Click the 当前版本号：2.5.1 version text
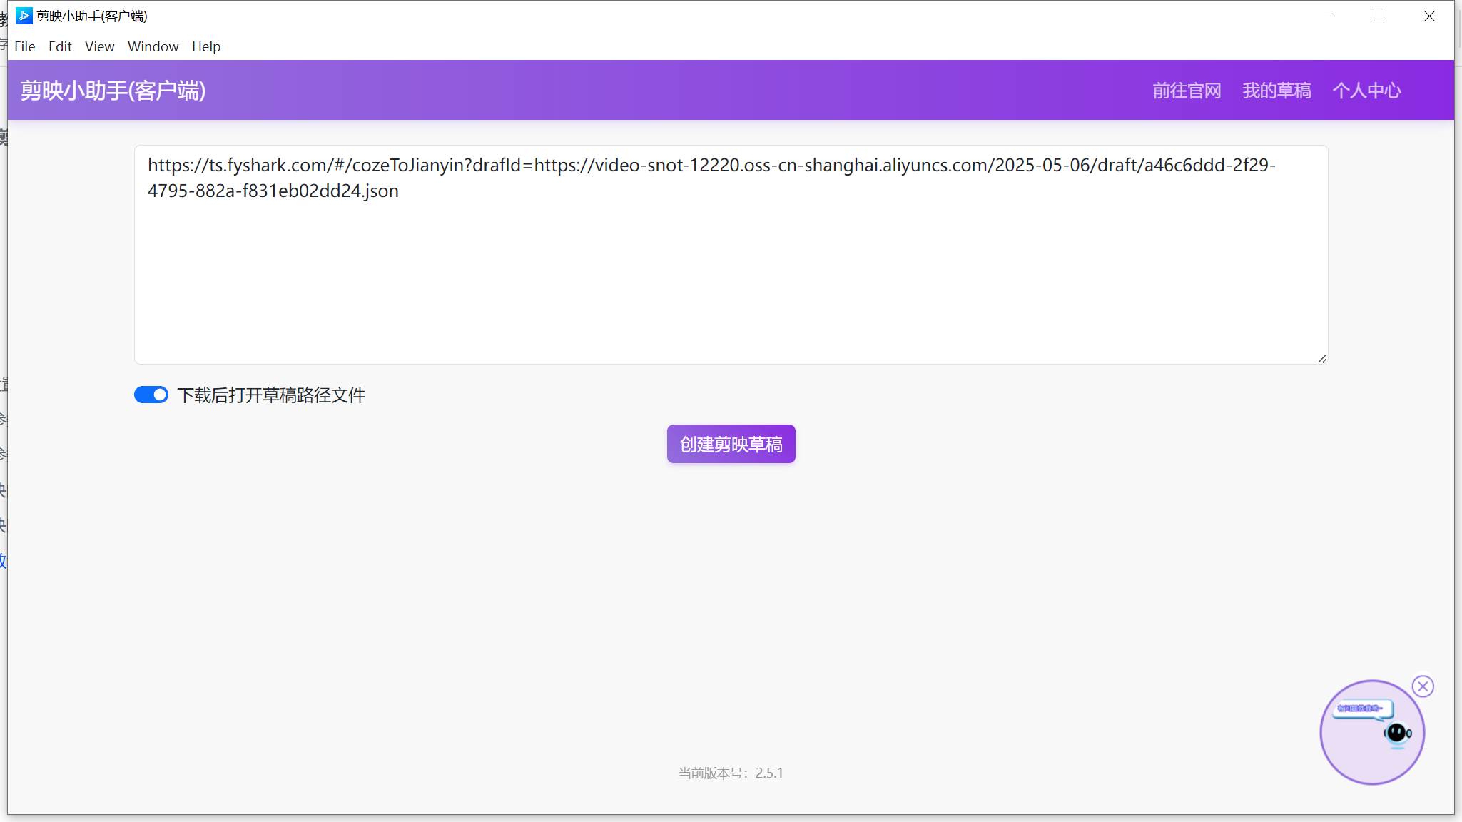Viewport: 1462px width, 822px height. point(731,773)
